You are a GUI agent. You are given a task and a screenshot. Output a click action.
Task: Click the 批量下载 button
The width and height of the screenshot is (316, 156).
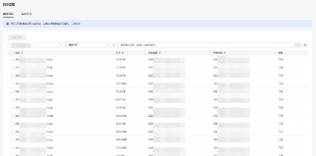17,37
